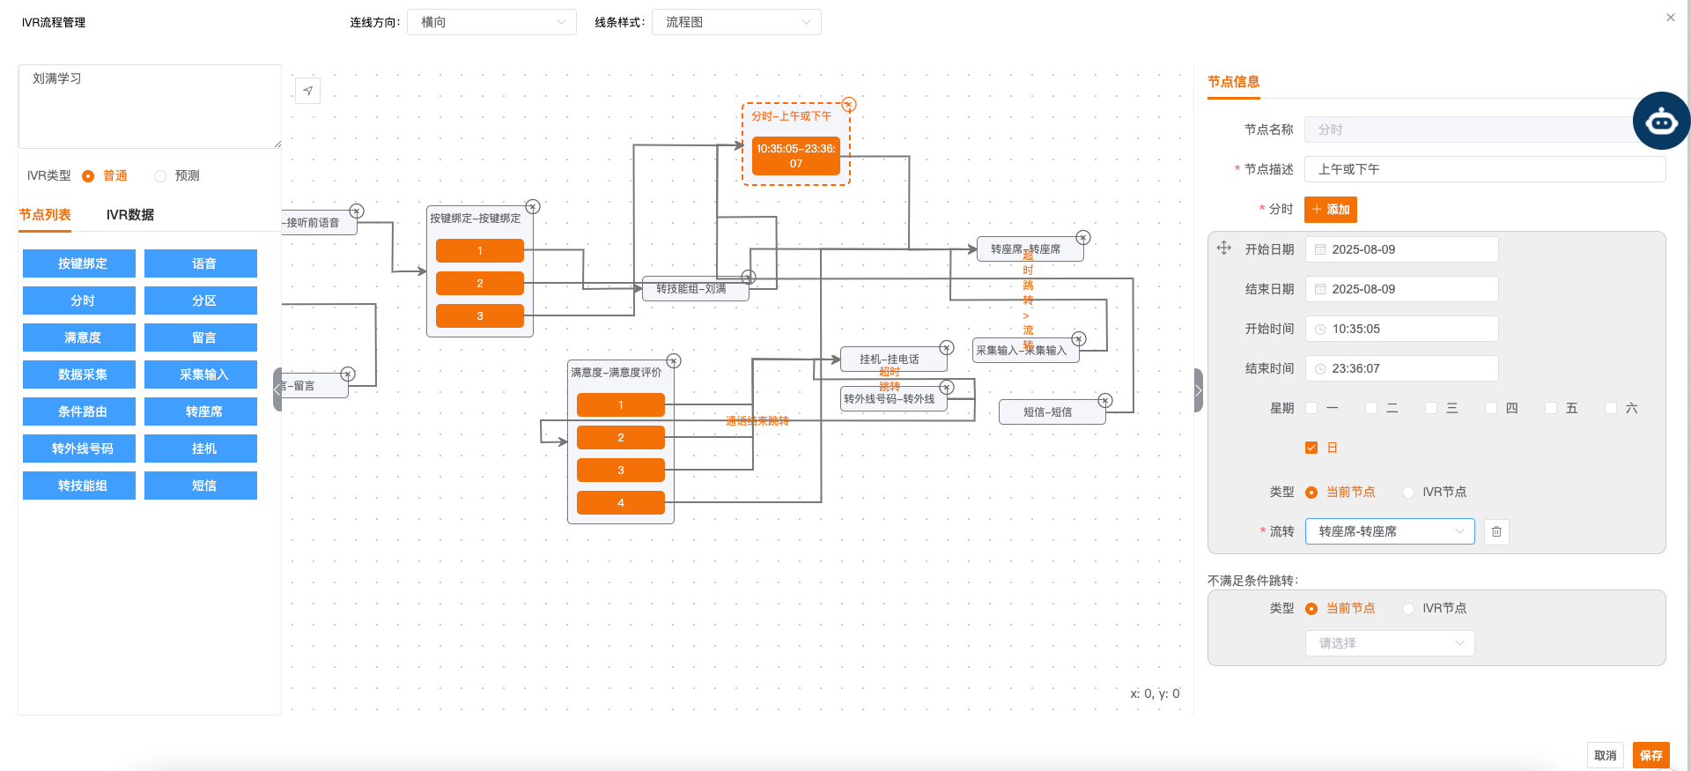Click the 添加 button for 分时
The image size is (1691, 771).
point(1330,210)
